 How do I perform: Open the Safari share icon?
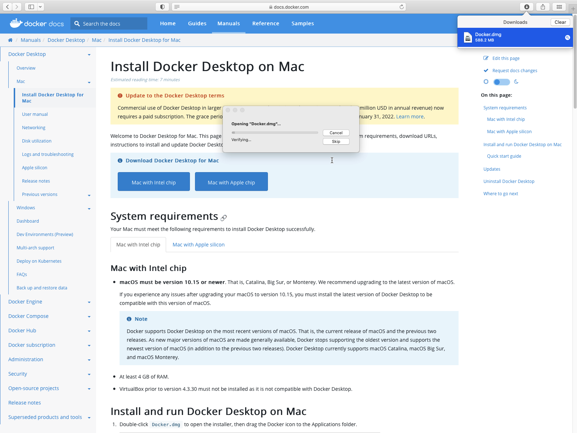[543, 7]
